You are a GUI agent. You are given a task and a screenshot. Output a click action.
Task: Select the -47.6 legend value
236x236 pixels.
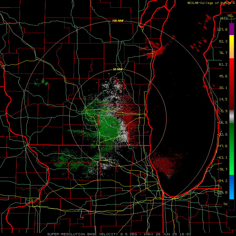point(222,146)
